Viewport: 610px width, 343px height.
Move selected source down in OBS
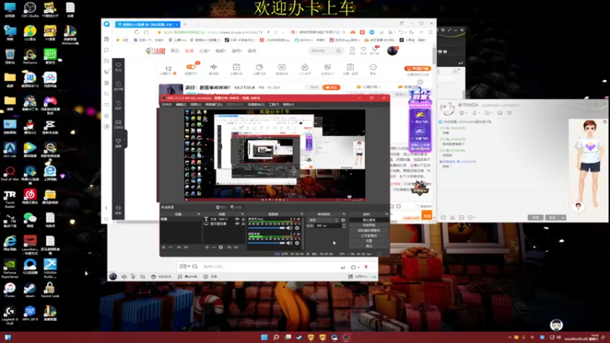[236, 247]
